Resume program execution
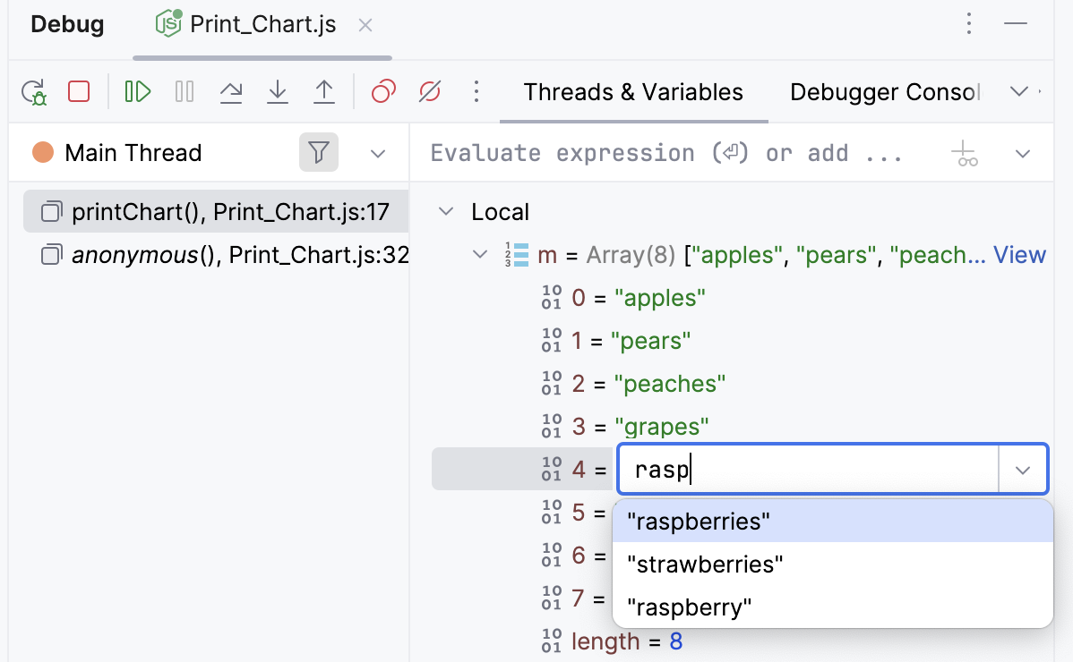Screen dimensions: 1073x662 [137, 91]
